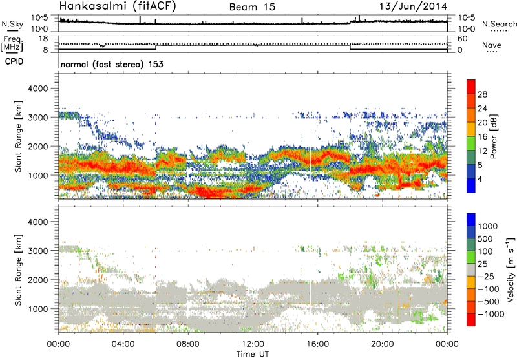Click the 'Nave' legend label
The width and height of the screenshot is (517, 358).
(492, 45)
